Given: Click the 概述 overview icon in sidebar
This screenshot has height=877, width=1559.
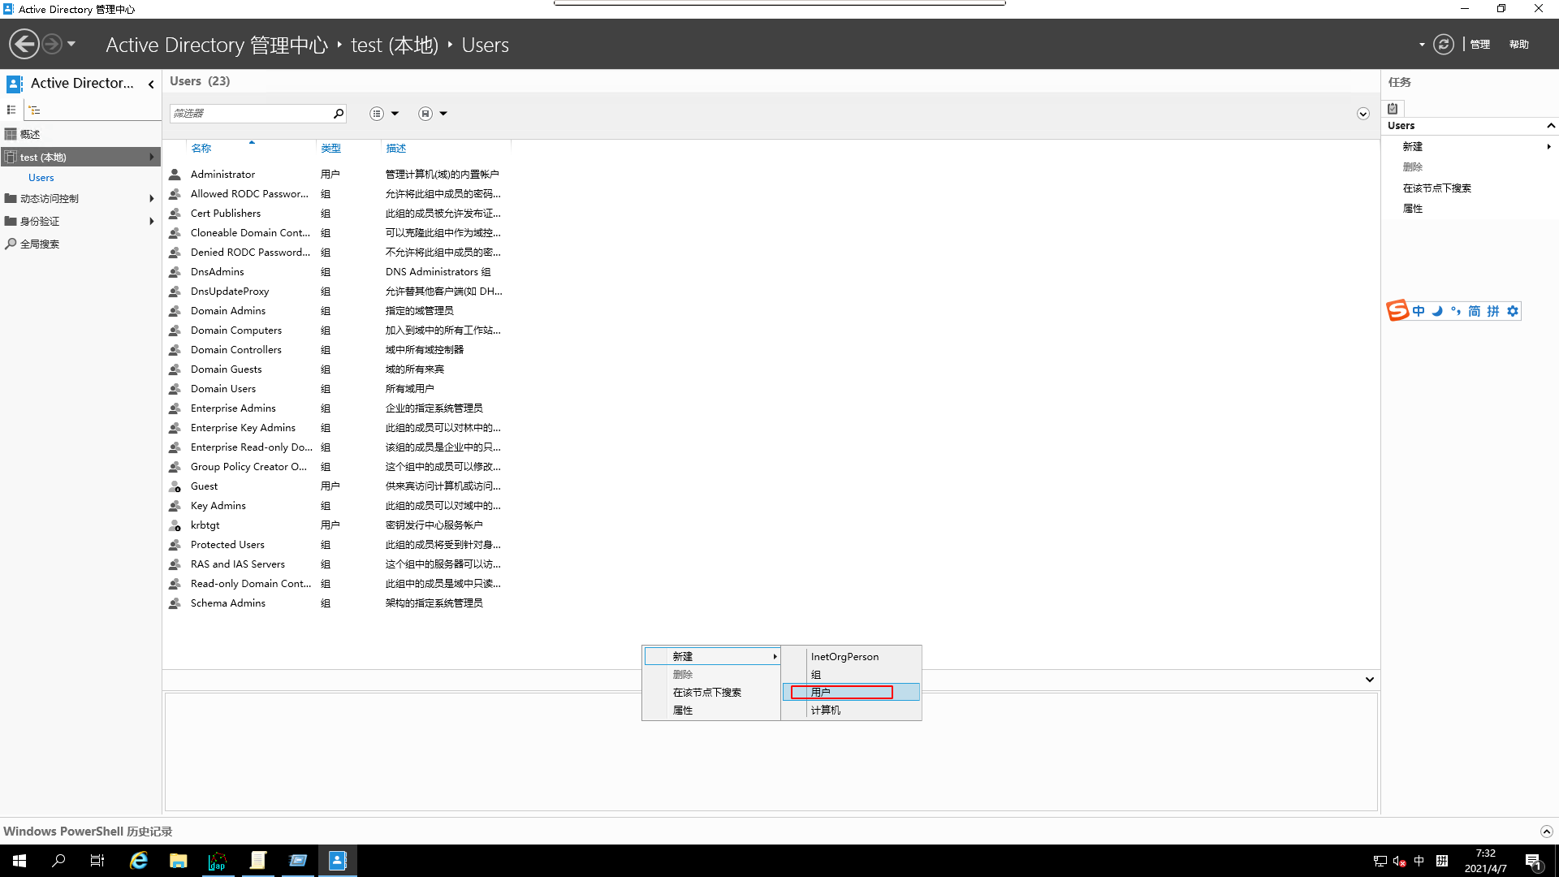Looking at the screenshot, I should [11, 133].
